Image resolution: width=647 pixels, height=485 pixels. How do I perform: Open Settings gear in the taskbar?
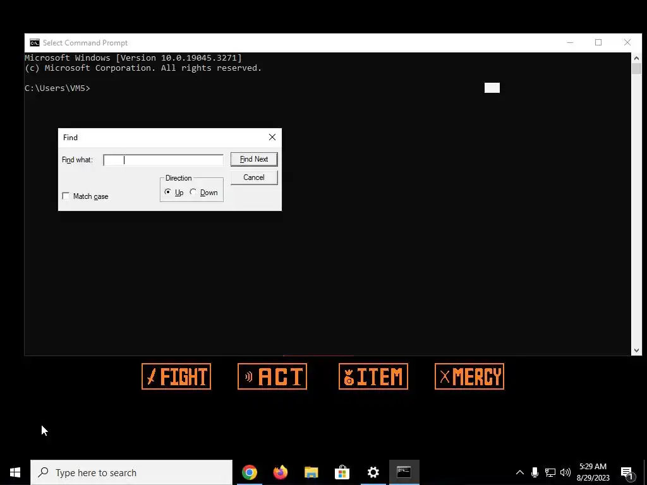click(x=373, y=472)
